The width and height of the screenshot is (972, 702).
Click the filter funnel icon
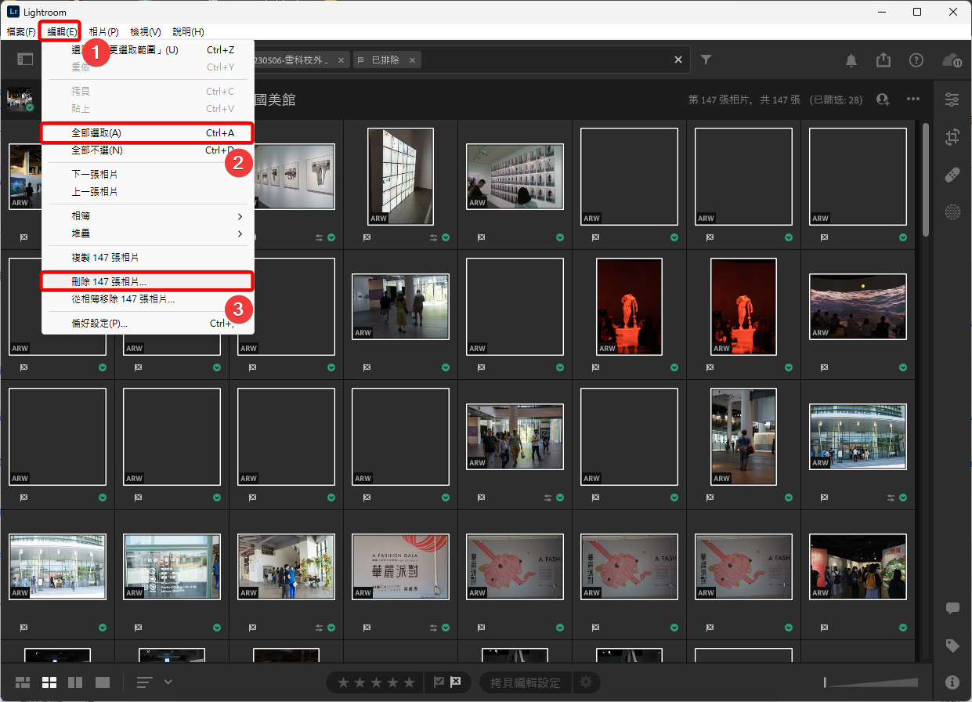706,60
